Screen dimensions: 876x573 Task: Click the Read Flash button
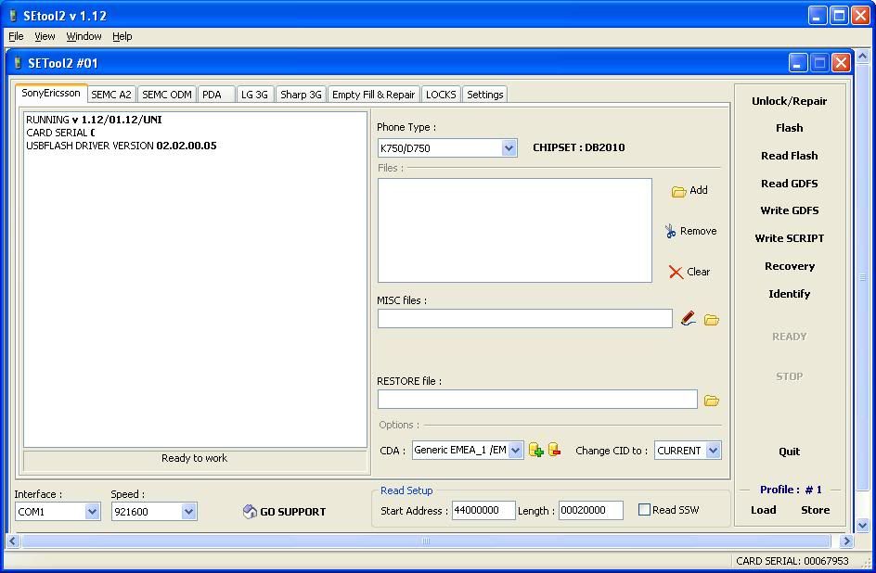click(x=789, y=156)
